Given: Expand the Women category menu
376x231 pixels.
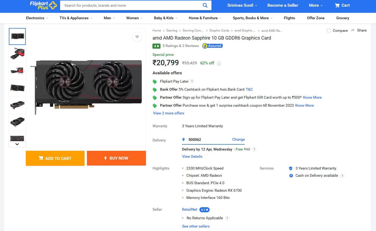Looking at the screenshot, I should tap(134, 18).
